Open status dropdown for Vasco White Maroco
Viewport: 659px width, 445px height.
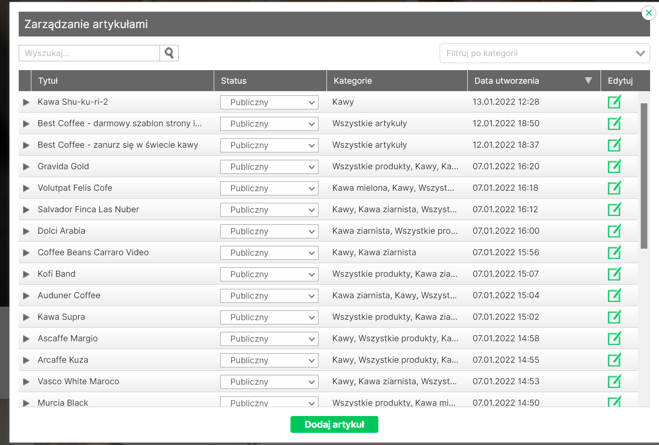pyautogui.click(x=269, y=382)
